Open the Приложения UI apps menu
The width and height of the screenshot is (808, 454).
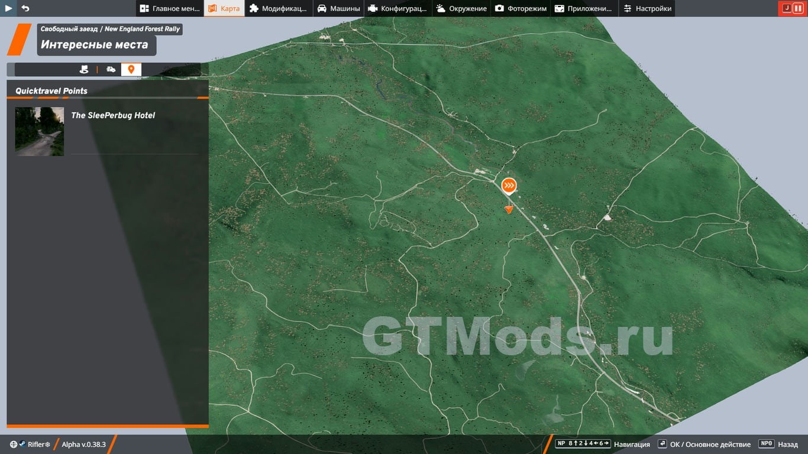coord(584,8)
